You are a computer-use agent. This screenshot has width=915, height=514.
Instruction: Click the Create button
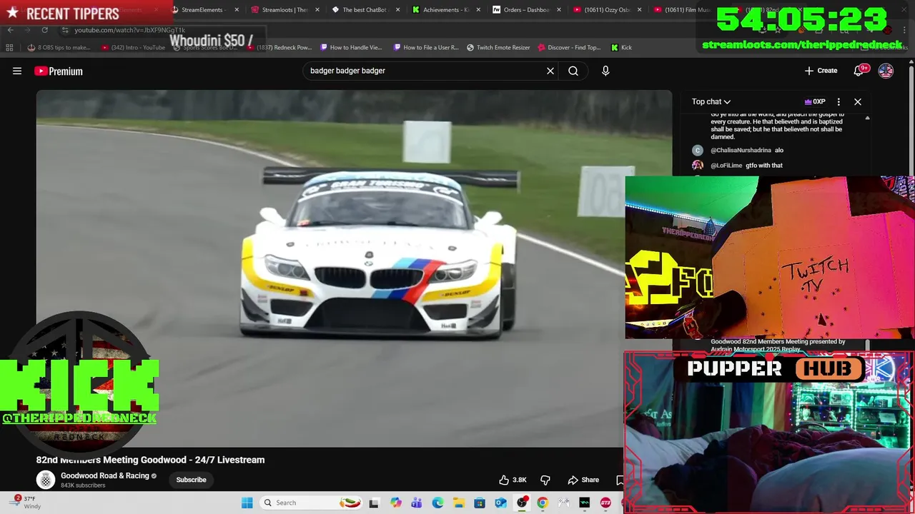pyautogui.click(x=821, y=71)
